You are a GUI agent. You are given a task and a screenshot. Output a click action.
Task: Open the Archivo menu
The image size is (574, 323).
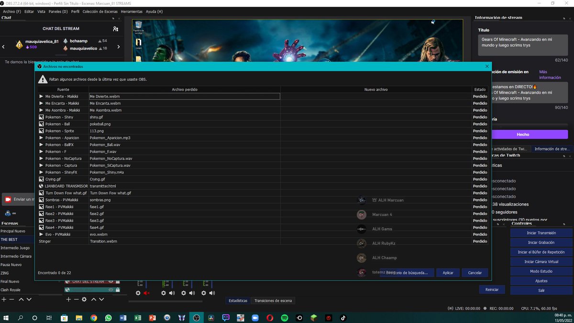pyautogui.click(x=12, y=11)
